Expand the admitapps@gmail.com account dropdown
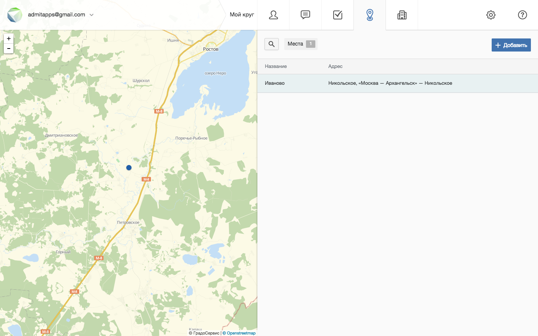 92,15
